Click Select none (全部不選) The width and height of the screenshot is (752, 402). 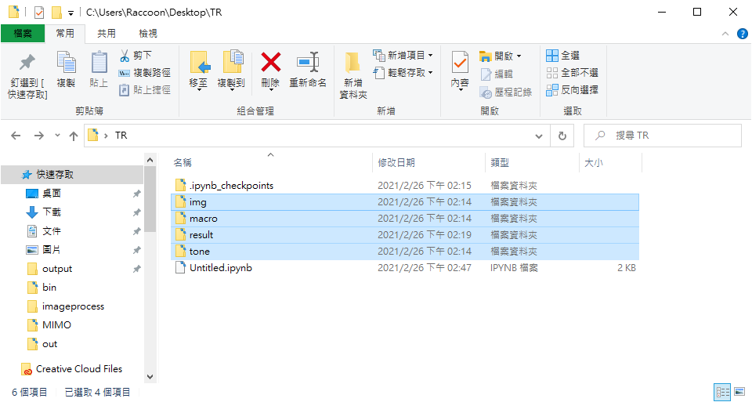572,72
